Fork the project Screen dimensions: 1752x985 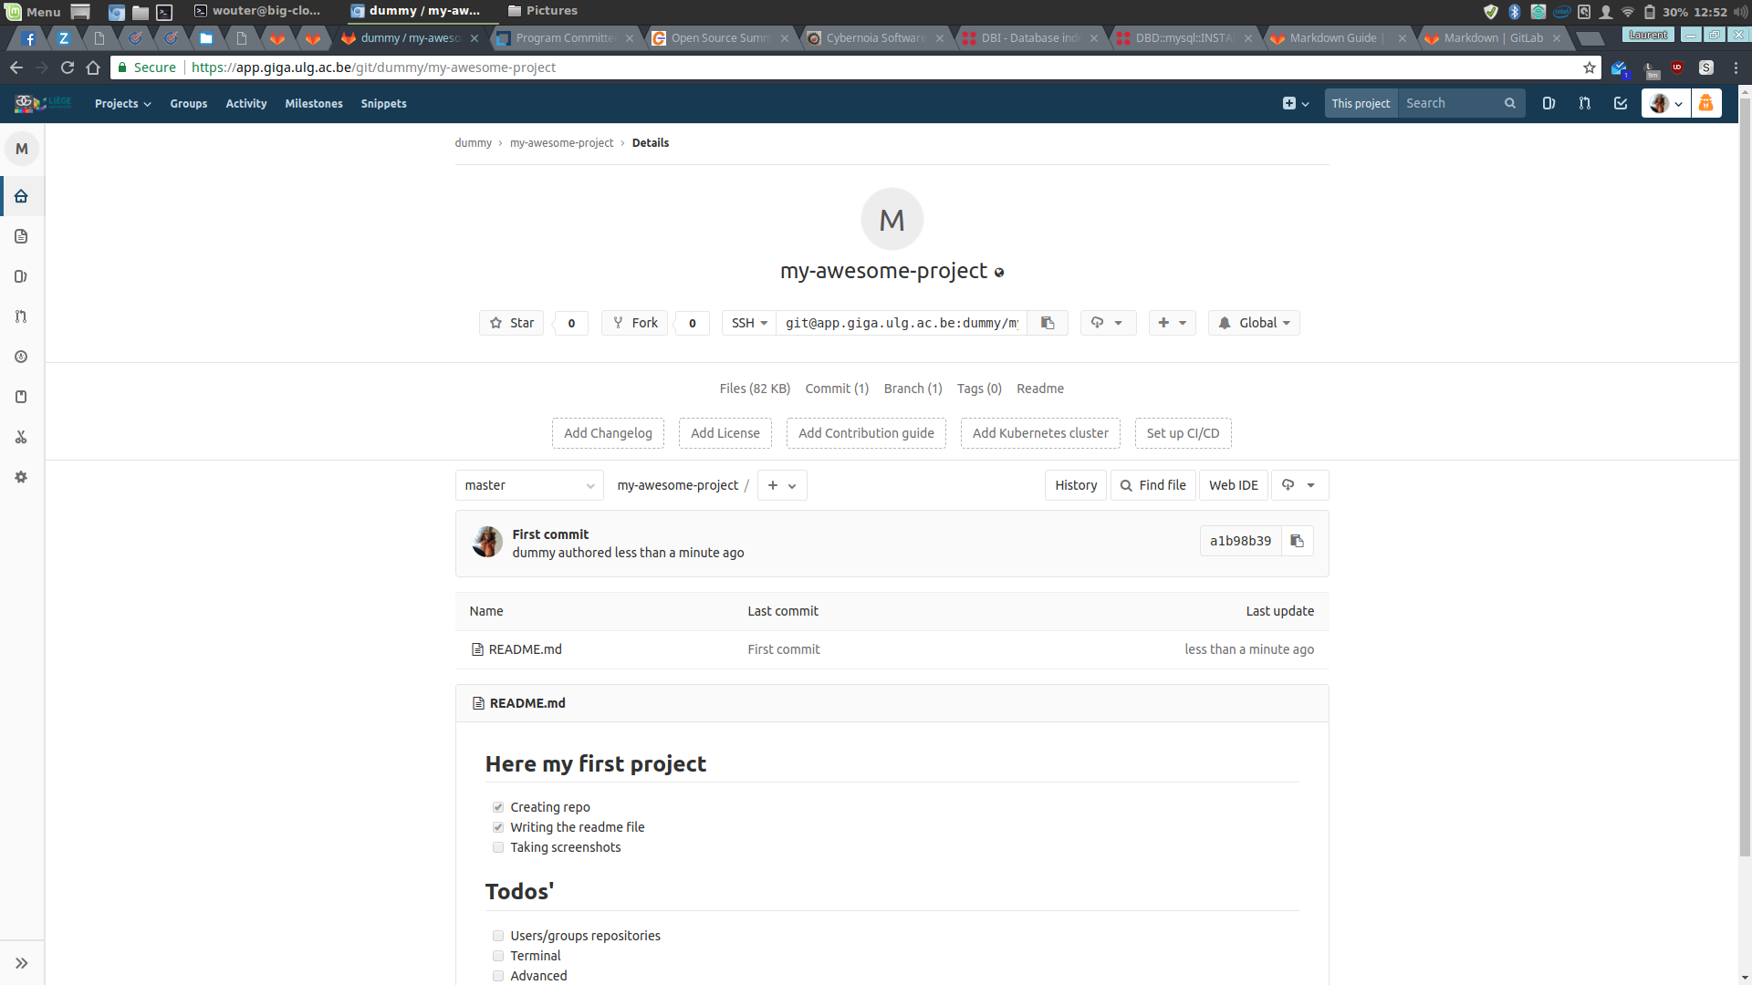tap(635, 323)
